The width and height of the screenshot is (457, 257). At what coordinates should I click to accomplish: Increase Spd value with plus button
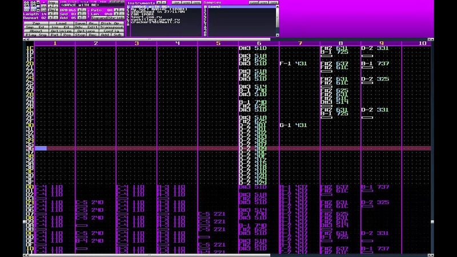pos(80,14)
